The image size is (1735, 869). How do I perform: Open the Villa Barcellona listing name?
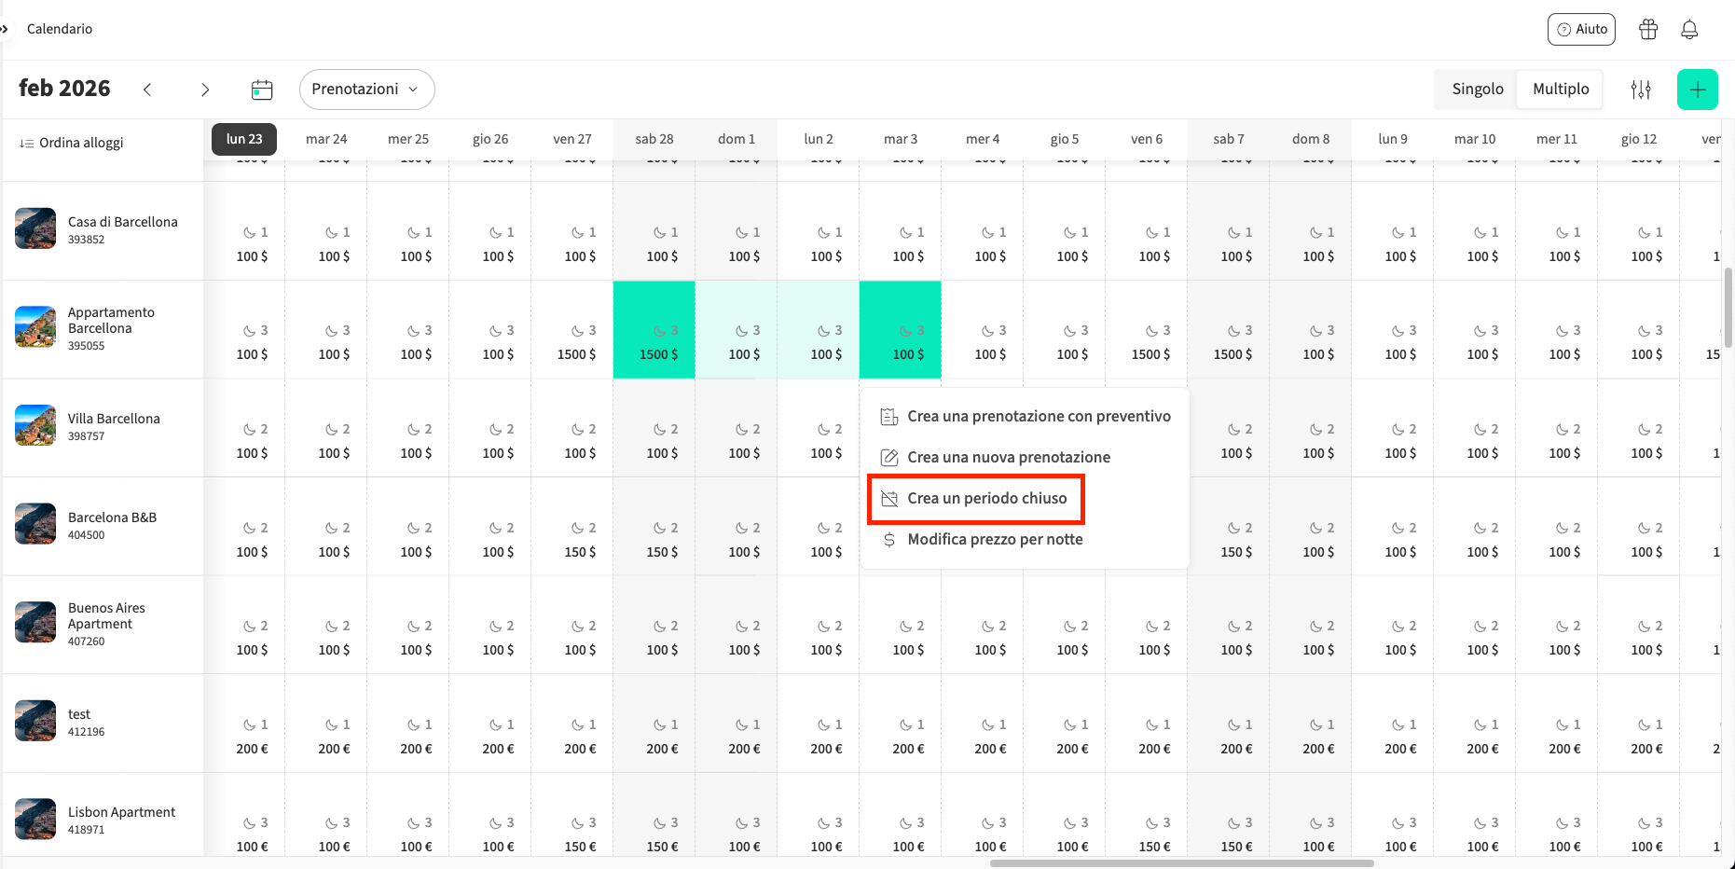tap(114, 419)
